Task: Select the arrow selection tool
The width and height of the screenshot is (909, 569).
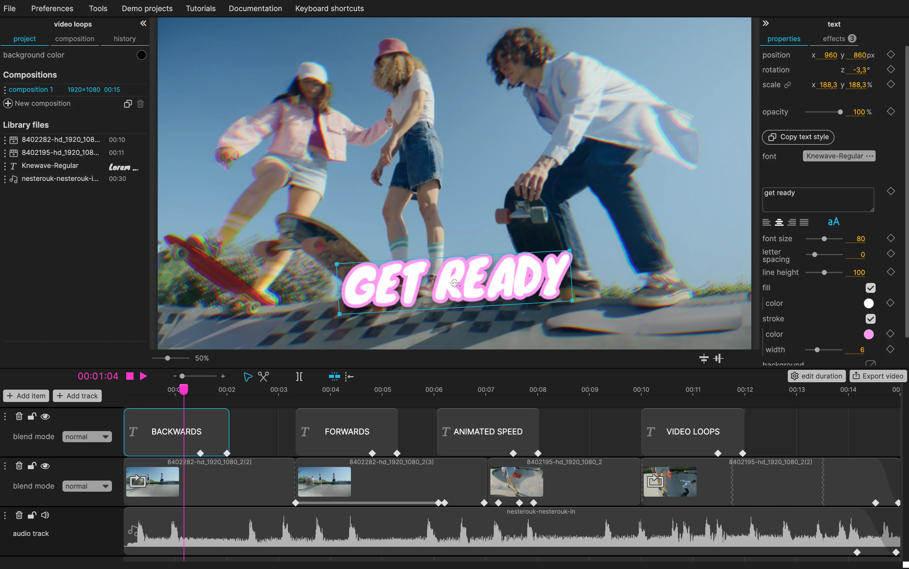Action: point(248,377)
